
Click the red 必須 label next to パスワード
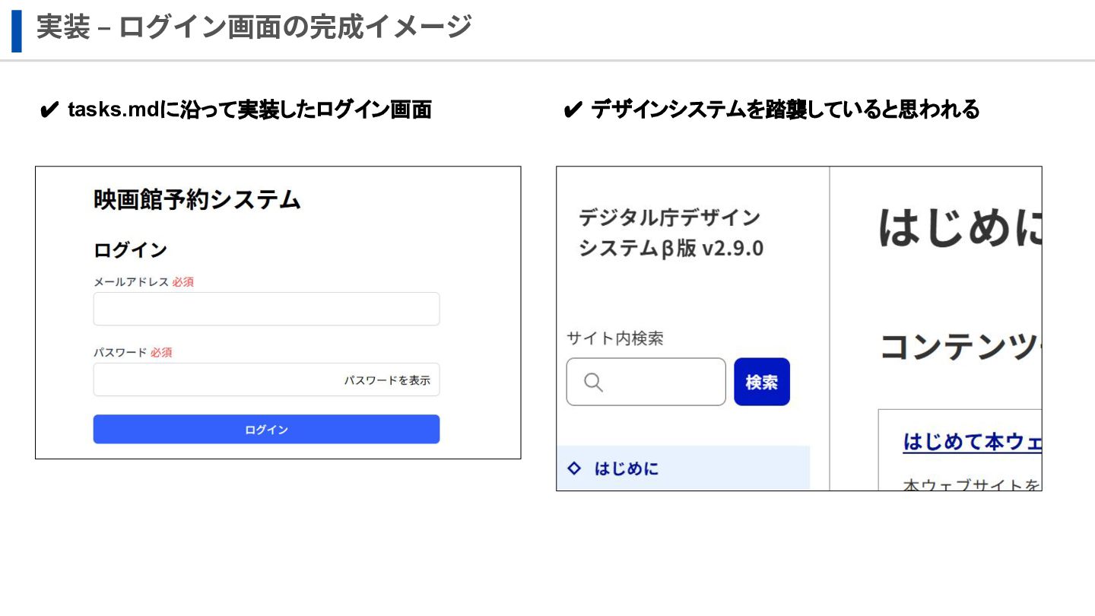[160, 353]
